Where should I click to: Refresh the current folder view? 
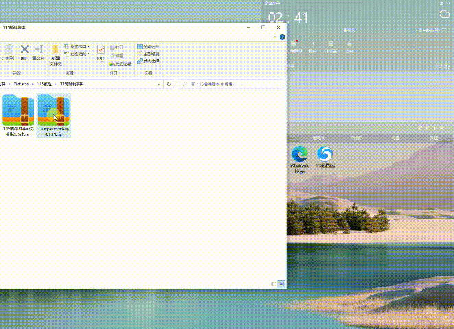click(169, 84)
